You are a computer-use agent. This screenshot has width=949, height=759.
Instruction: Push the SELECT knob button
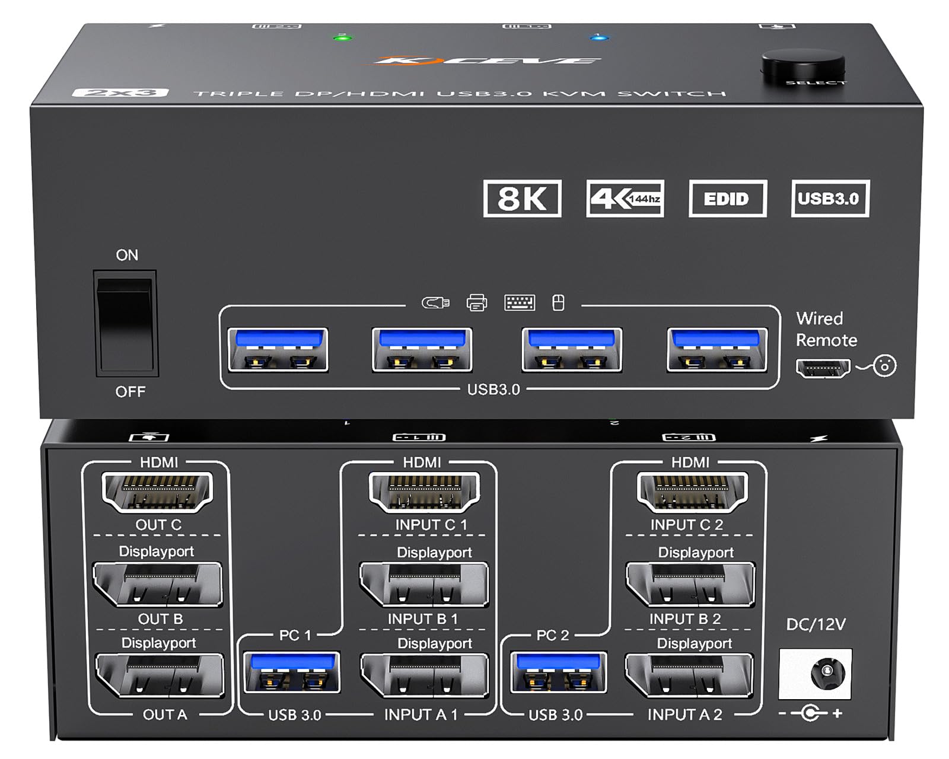click(x=803, y=67)
